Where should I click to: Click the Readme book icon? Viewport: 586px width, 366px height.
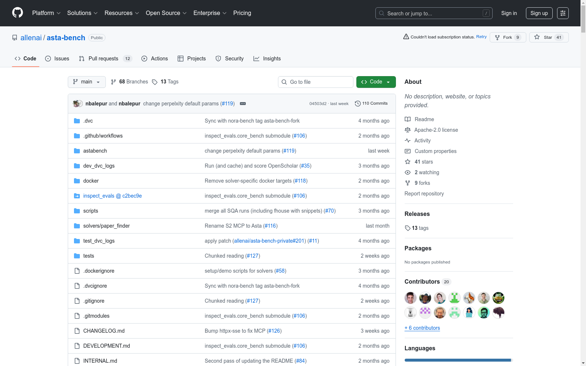pyautogui.click(x=408, y=119)
